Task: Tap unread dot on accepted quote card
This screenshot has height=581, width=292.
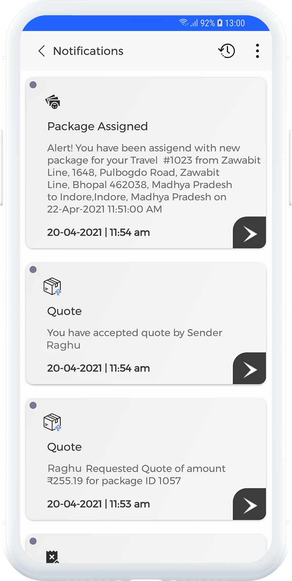Action: 33,270
